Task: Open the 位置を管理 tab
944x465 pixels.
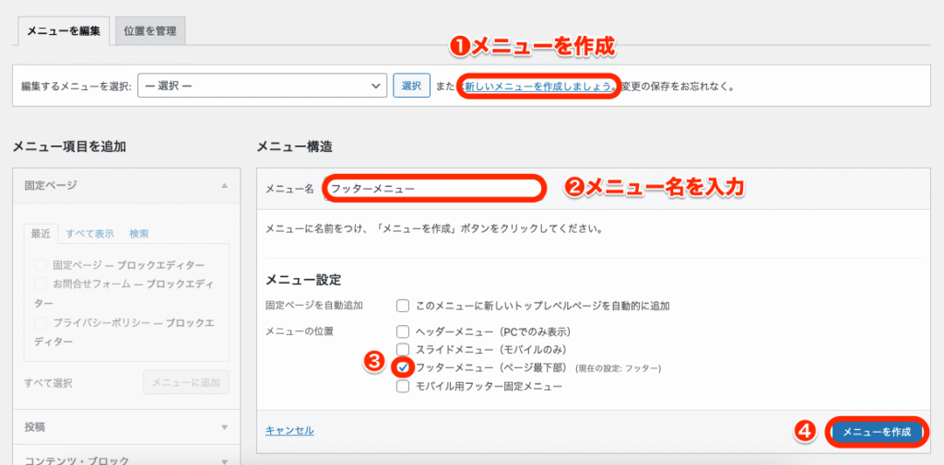Action: click(149, 30)
